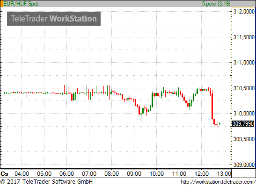Click the Cs day label on time axis
The height and width of the screenshot is (186, 256).
(x=4, y=174)
